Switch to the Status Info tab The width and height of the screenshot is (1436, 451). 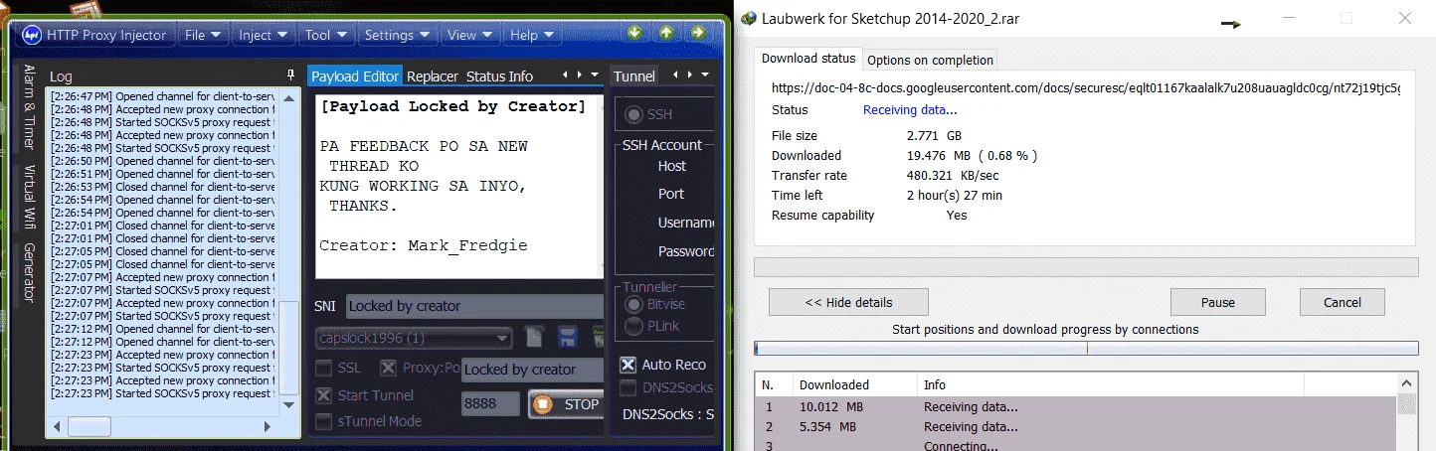coord(499,76)
